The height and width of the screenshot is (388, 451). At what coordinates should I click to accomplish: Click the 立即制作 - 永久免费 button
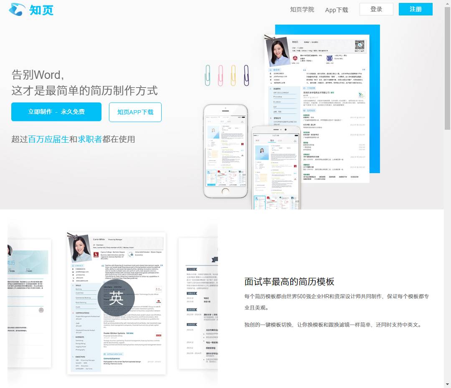pos(56,112)
